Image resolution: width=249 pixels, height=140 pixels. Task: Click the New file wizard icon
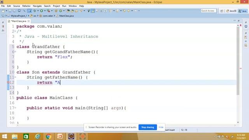3,11
